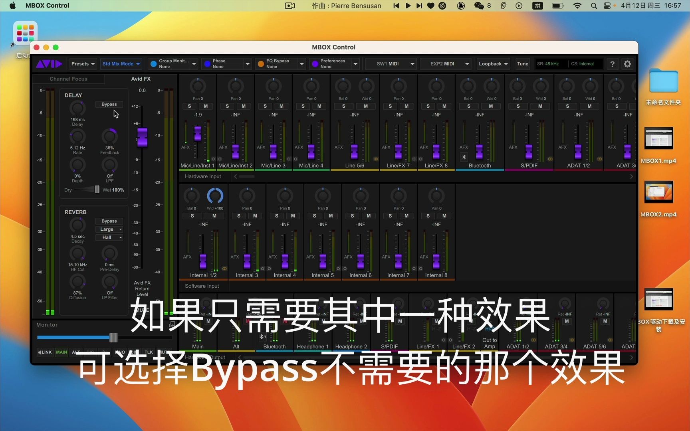Open the EXP2 MIDI dropdown
Image resolution: width=690 pixels, height=431 pixels.
[446, 64]
